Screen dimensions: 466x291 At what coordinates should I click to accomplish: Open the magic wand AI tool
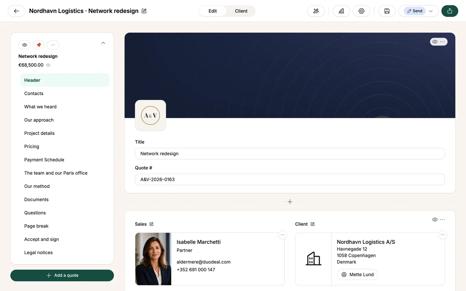(316, 11)
